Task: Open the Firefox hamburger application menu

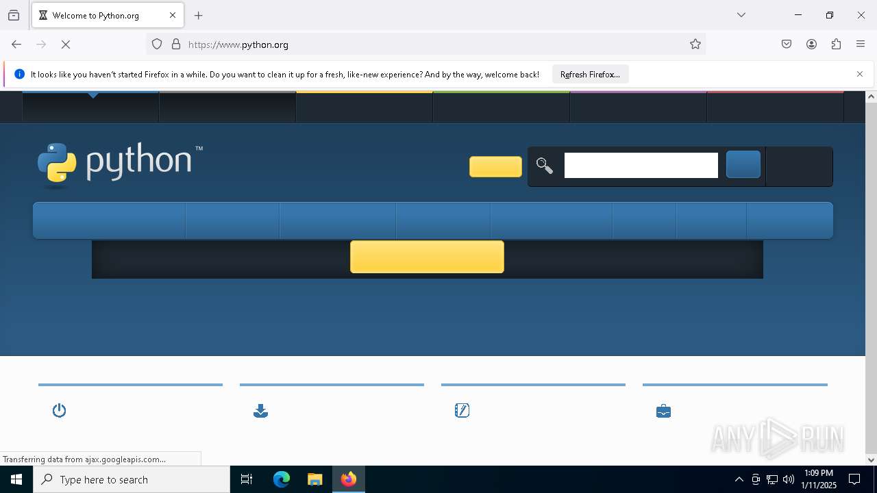Action: point(861,45)
